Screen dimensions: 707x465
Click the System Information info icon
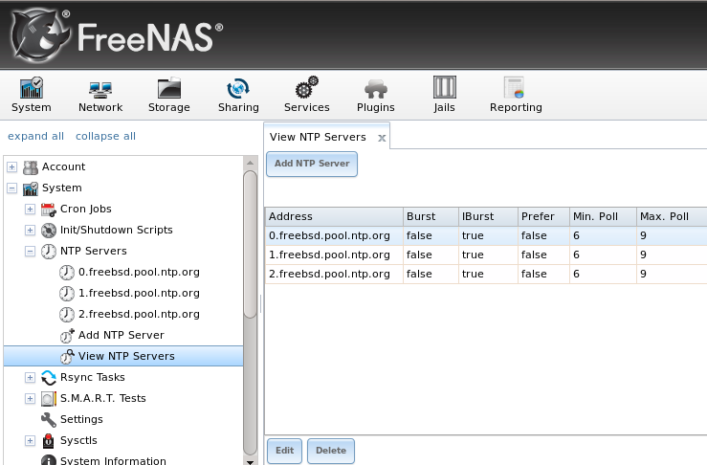[48, 460]
